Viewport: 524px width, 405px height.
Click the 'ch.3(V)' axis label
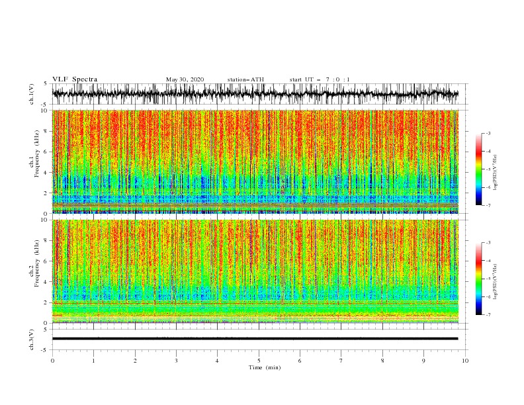pyautogui.click(x=32, y=339)
